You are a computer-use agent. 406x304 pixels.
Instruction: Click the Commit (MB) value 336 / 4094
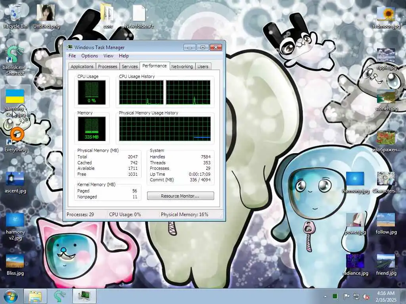coord(200,180)
